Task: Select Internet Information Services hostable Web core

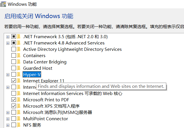Action: click(73, 94)
